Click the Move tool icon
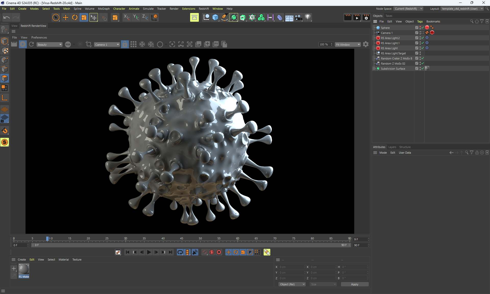This screenshot has width=490, height=294. (x=65, y=17)
